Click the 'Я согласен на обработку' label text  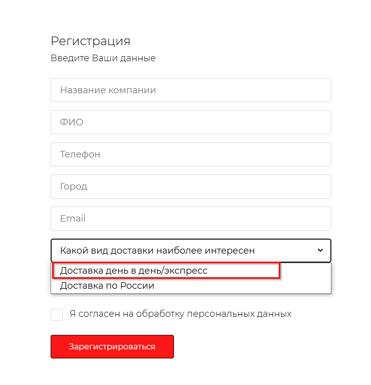[180, 314]
